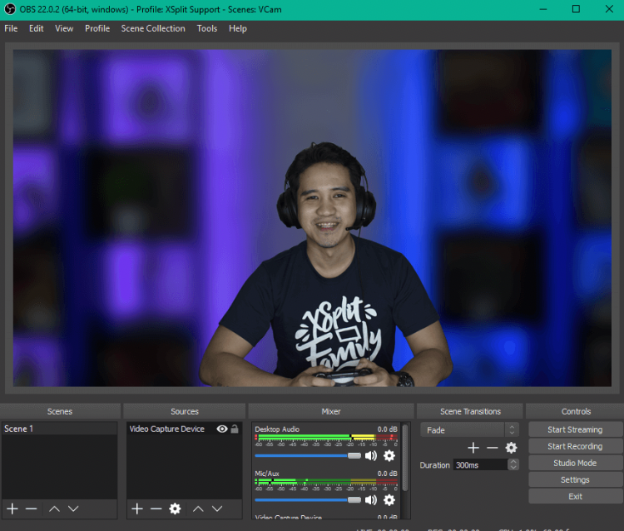Click the Duration 300ms input field
624x531 pixels.
point(480,464)
